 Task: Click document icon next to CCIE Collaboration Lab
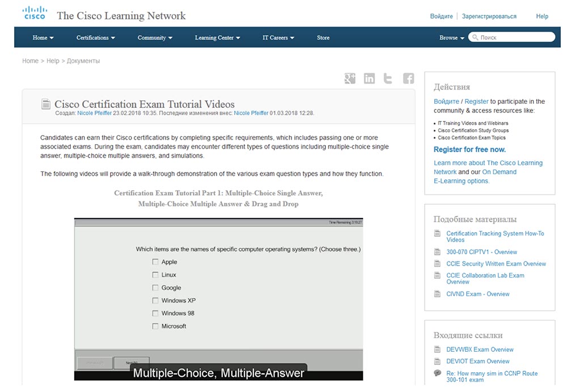coord(437,276)
